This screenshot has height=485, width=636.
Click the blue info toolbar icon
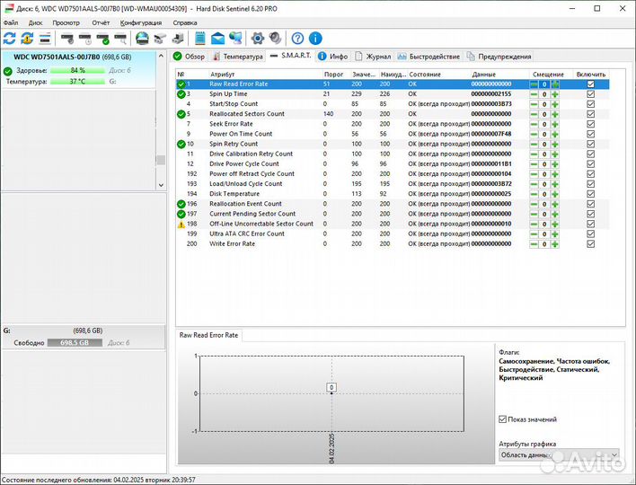point(314,39)
